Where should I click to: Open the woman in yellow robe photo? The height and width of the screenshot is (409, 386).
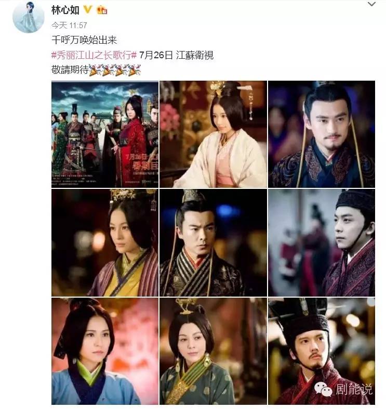point(105,243)
